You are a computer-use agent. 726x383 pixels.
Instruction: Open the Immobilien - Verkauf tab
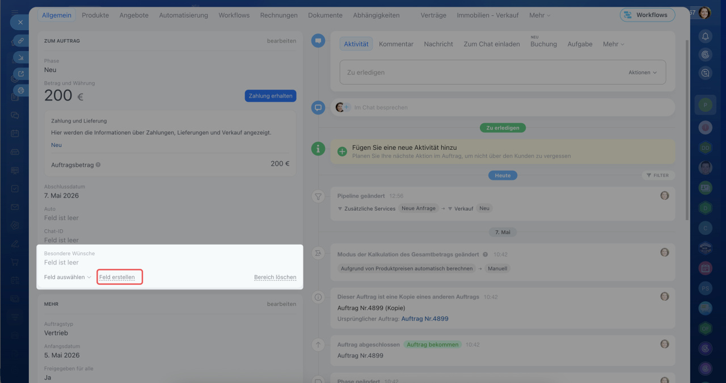[487, 15]
